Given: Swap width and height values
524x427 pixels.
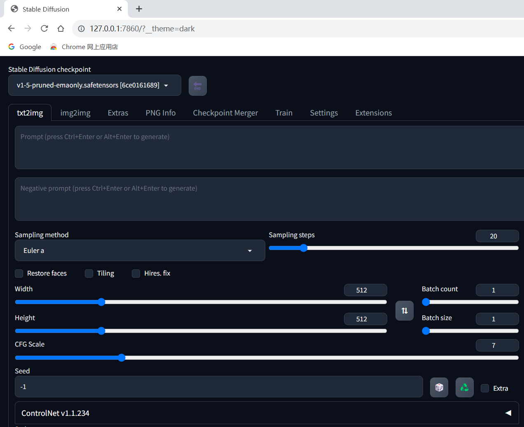Looking at the screenshot, I should tap(405, 311).
